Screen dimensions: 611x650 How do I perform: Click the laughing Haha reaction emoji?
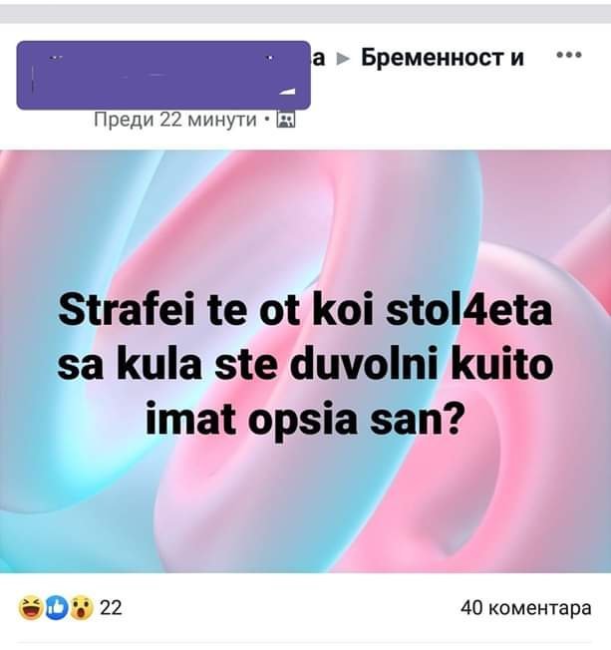pos(31,608)
